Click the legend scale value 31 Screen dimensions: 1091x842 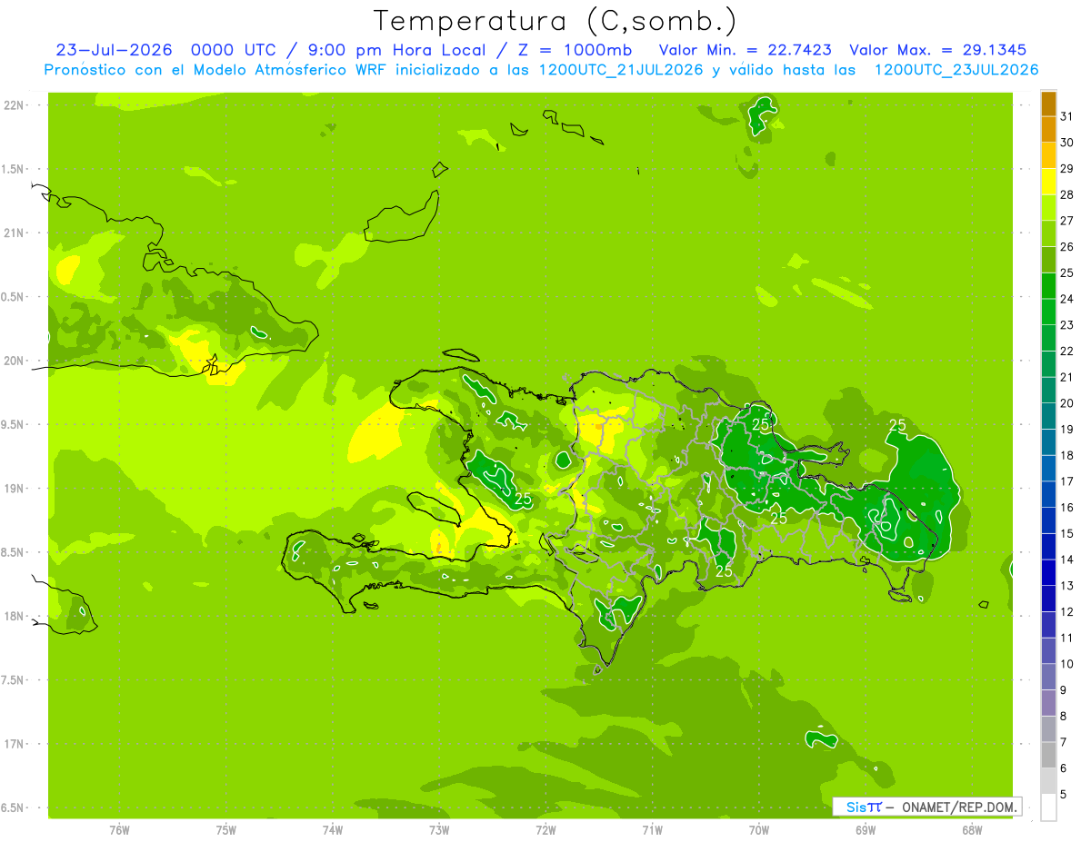pyautogui.click(x=1067, y=116)
